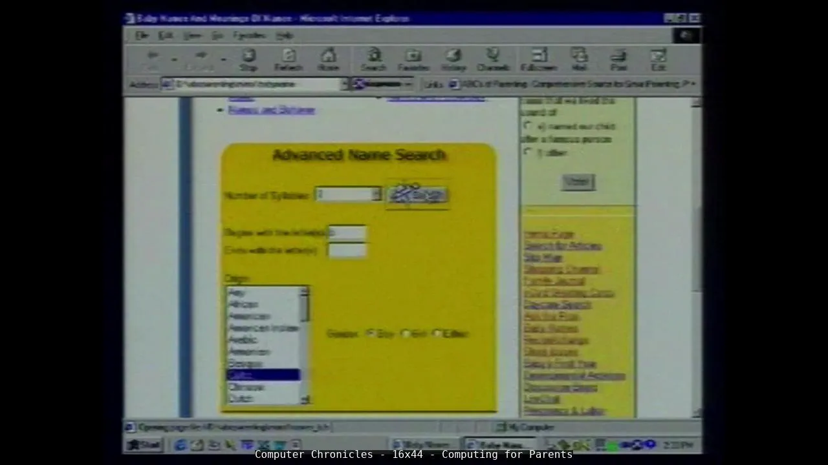The image size is (828, 465).
Task: Click the 'Begins with the letter(s)' field
Action: pos(347,232)
